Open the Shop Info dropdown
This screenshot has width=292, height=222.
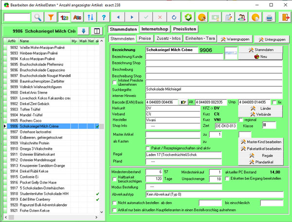pyautogui.click(x=173, y=126)
